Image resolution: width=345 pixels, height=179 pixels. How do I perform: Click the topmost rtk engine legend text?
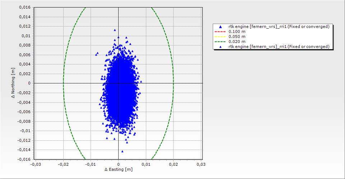click(279, 27)
